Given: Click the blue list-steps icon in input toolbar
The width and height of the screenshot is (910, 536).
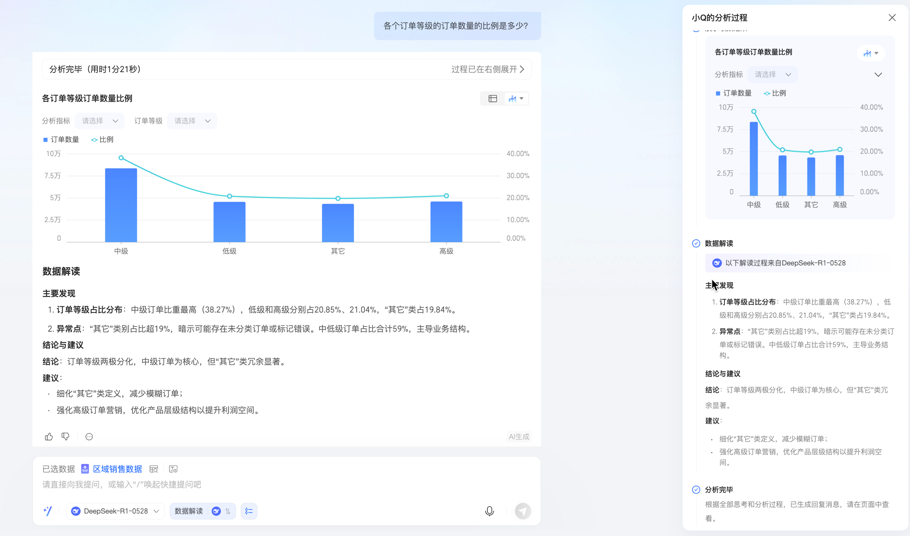Looking at the screenshot, I should (249, 511).
